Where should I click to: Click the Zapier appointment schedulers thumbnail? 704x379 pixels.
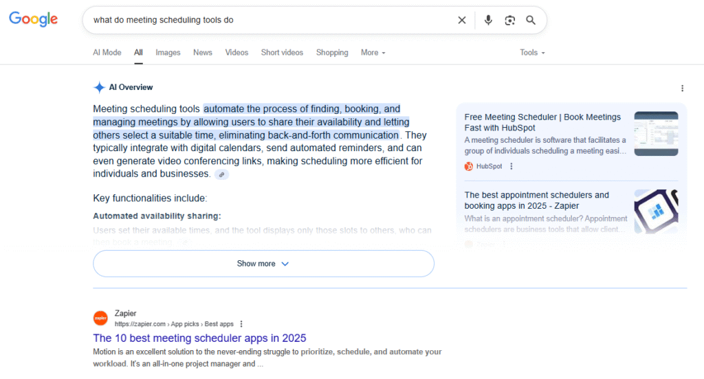point(656,211)
